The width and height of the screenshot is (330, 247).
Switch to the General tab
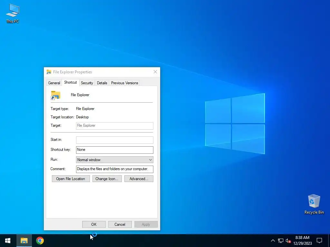point(54,83)
